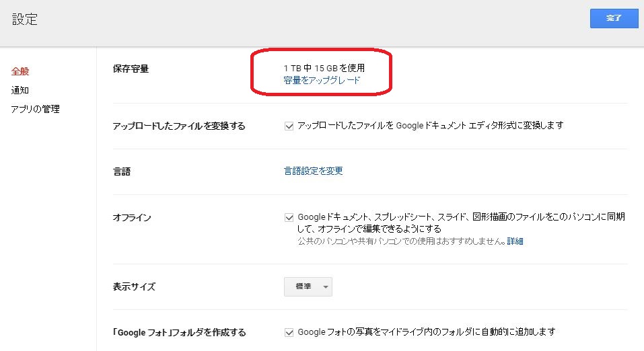Screen dimensions: 644x351
Task: Click the オフライン row label
Action: 132,217
